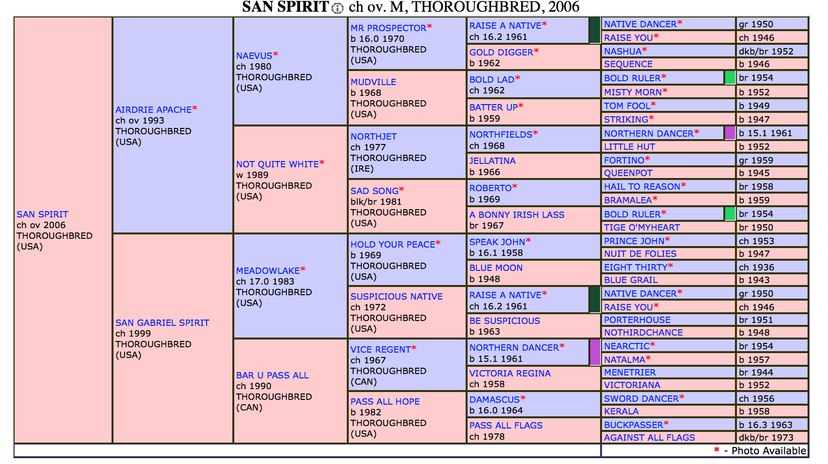Open the NAEVUS horse link
Screen dimensions: 828x464
[x=254, y=56]
